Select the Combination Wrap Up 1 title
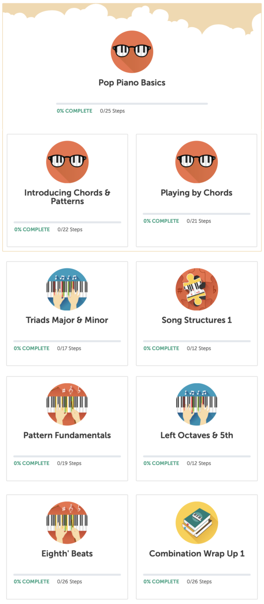Screen dimensions: 264x604 [x=196, y=553]
